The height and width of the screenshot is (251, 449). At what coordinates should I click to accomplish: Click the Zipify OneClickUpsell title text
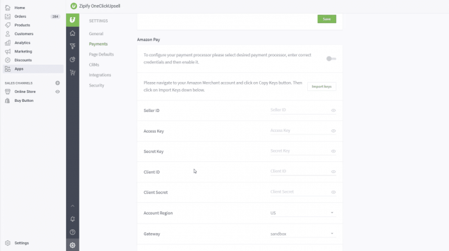[x=99, y=6]
